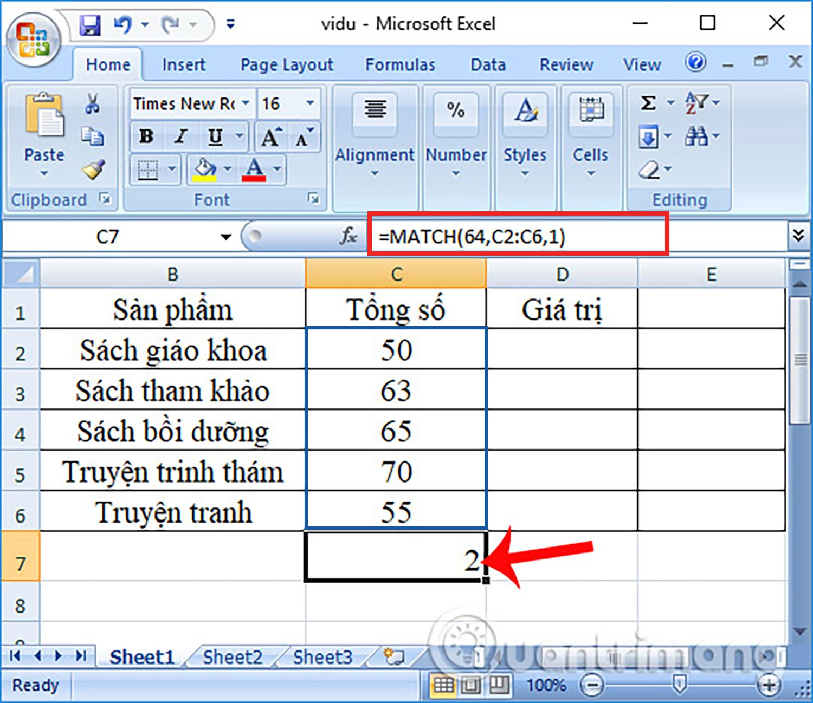Click the vertical scrollbar thumb

coord(800,360)
